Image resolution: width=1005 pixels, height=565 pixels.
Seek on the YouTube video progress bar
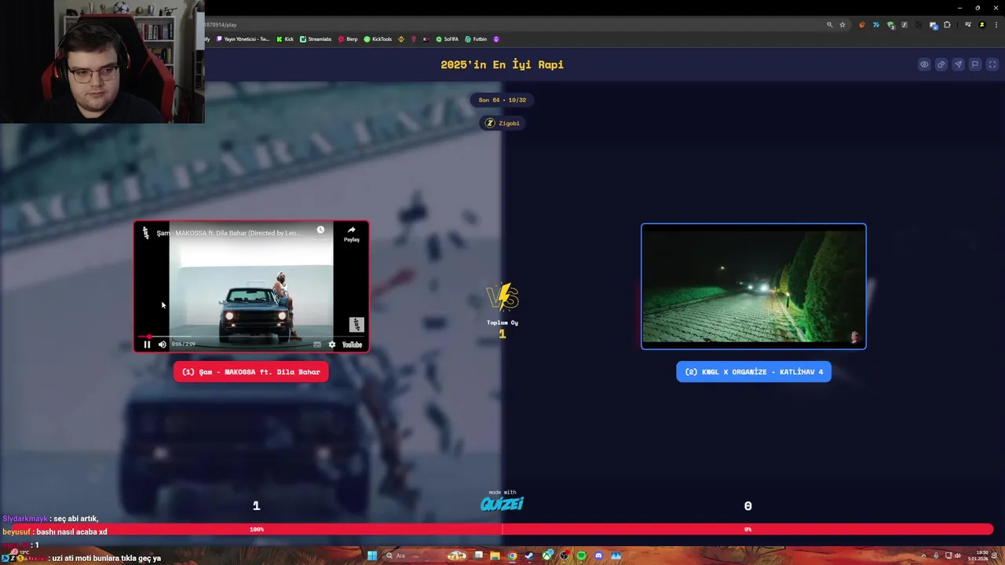tap(251, 336)
